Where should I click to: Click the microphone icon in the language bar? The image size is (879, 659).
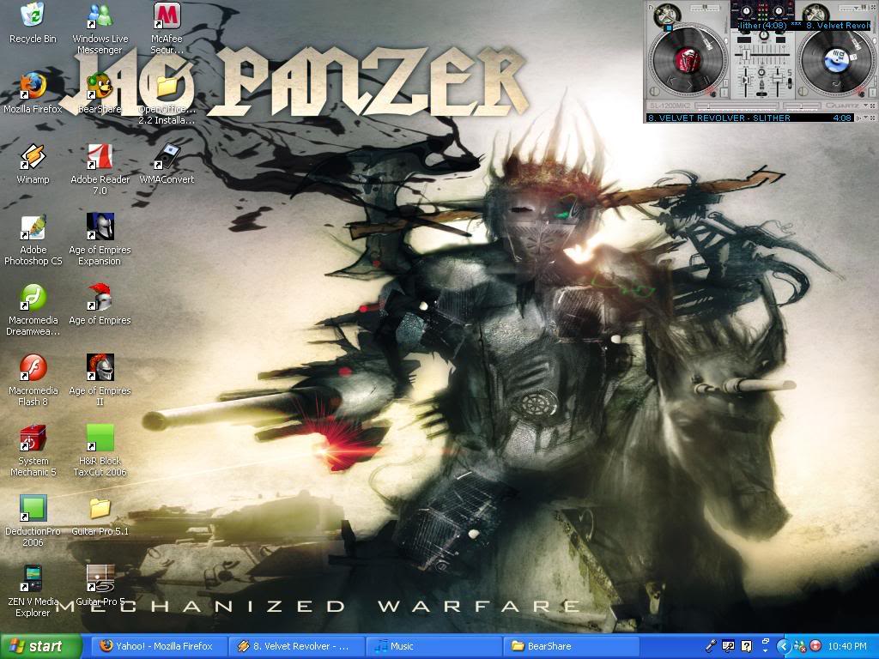click(710, 646)
